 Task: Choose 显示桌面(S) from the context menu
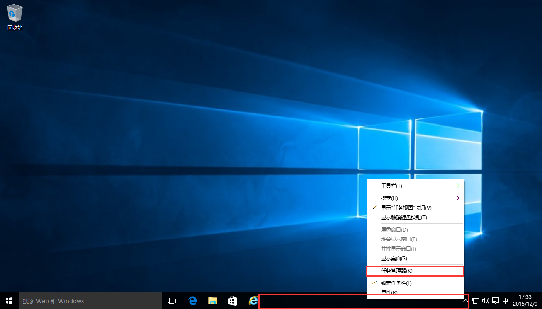[x=415, y=258]
